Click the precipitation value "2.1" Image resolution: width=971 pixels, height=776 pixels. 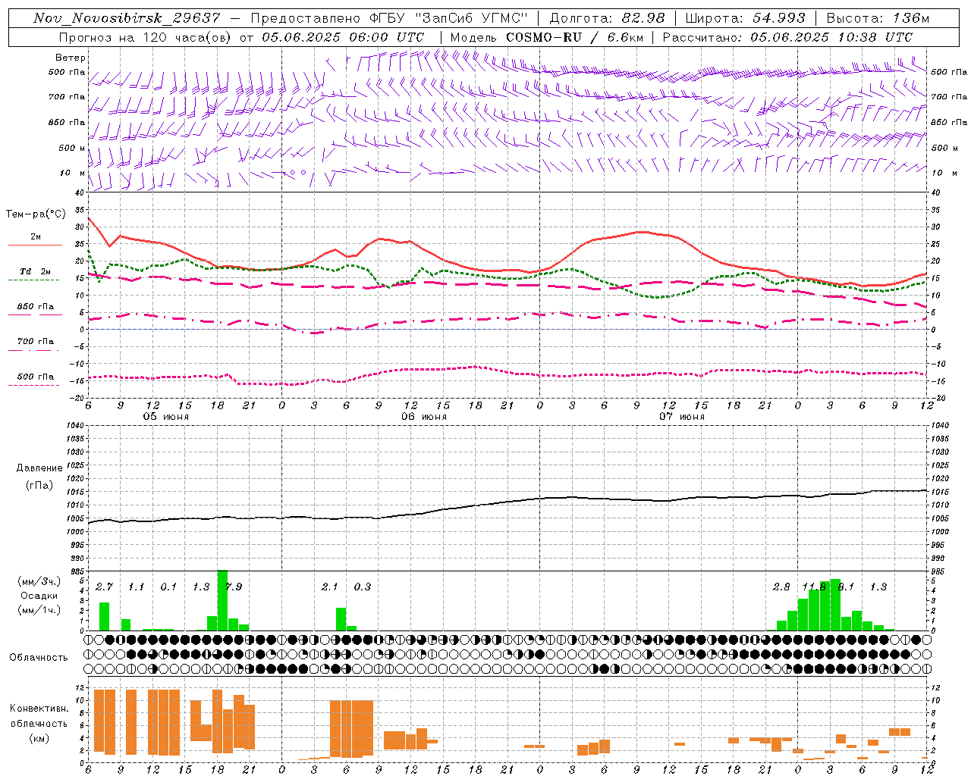330,587
